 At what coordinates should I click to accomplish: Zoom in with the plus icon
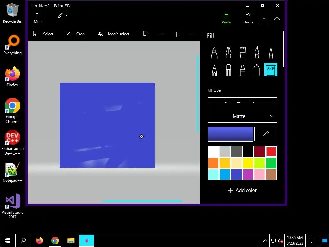[177, 34]
